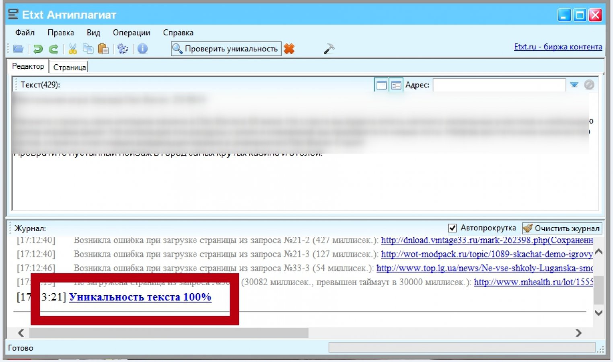Click the journal horizontal scrollbar thumb
The image size is (613, 362).
coord(169,333)
